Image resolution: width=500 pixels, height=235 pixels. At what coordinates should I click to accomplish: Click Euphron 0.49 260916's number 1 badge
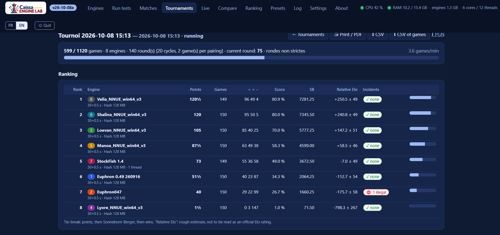(x=91, y=177)
